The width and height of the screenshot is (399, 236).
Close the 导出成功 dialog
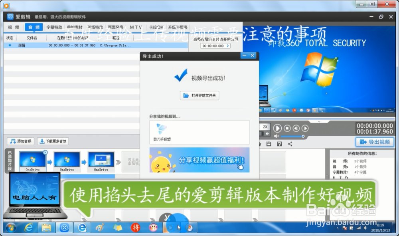(x=253, y=55)
